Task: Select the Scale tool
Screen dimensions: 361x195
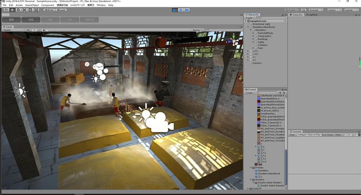Action: point(24,10)
